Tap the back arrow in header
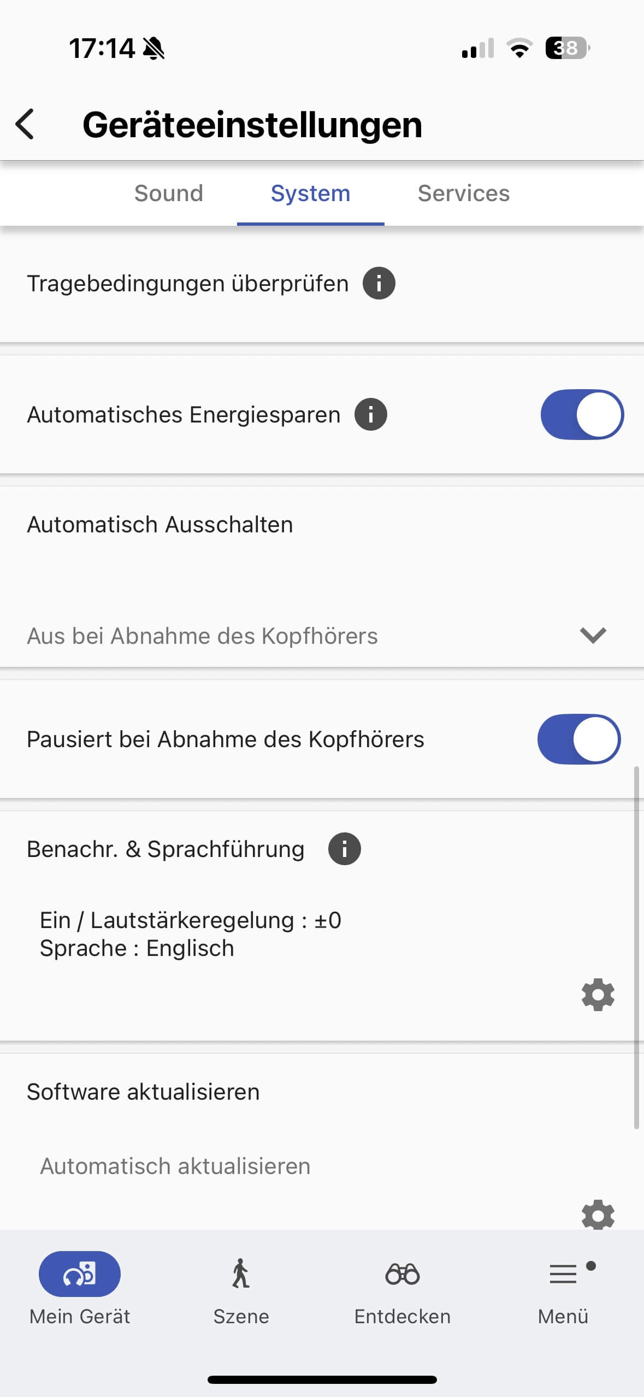This screenshot has height=1397, width=644. click(x=25, y=124)
